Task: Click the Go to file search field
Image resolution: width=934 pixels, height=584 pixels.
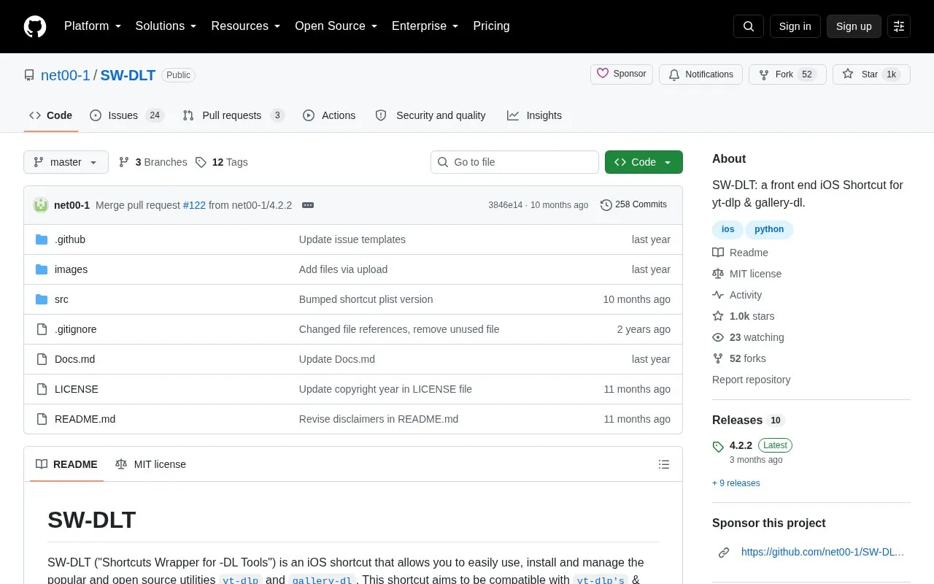Action: tap(514, 162)
